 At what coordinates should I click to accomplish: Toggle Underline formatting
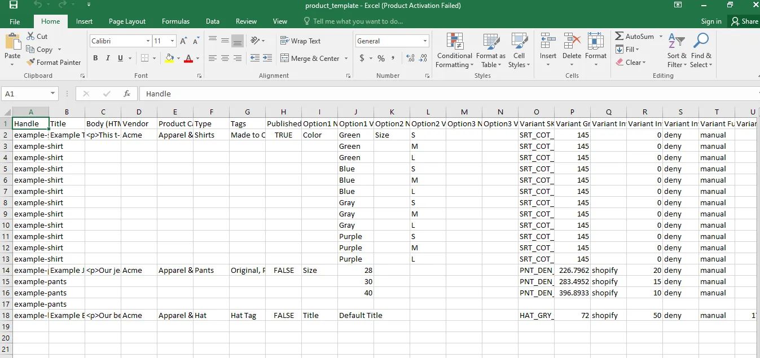pyautogui.click(x=120, y=58)
